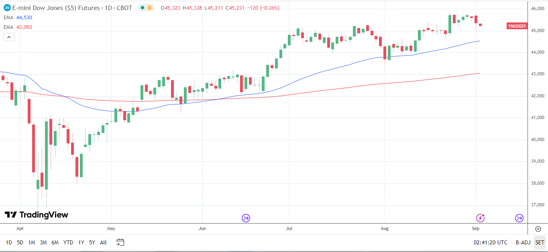Click the purple arrow marker at far right
Image resolution: width=548 pixels, height=252 pixels.
tap(519, 218)
